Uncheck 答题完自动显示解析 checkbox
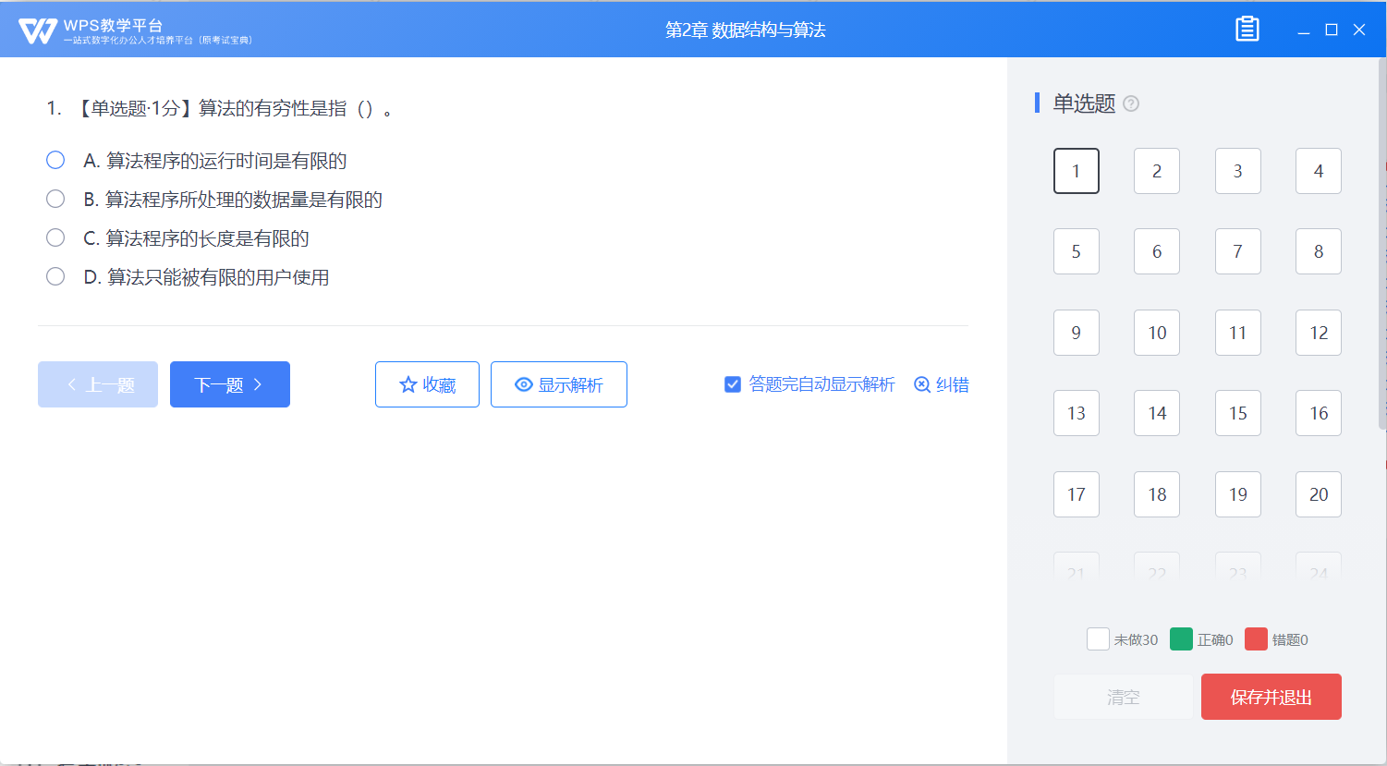 click(733, 384)
